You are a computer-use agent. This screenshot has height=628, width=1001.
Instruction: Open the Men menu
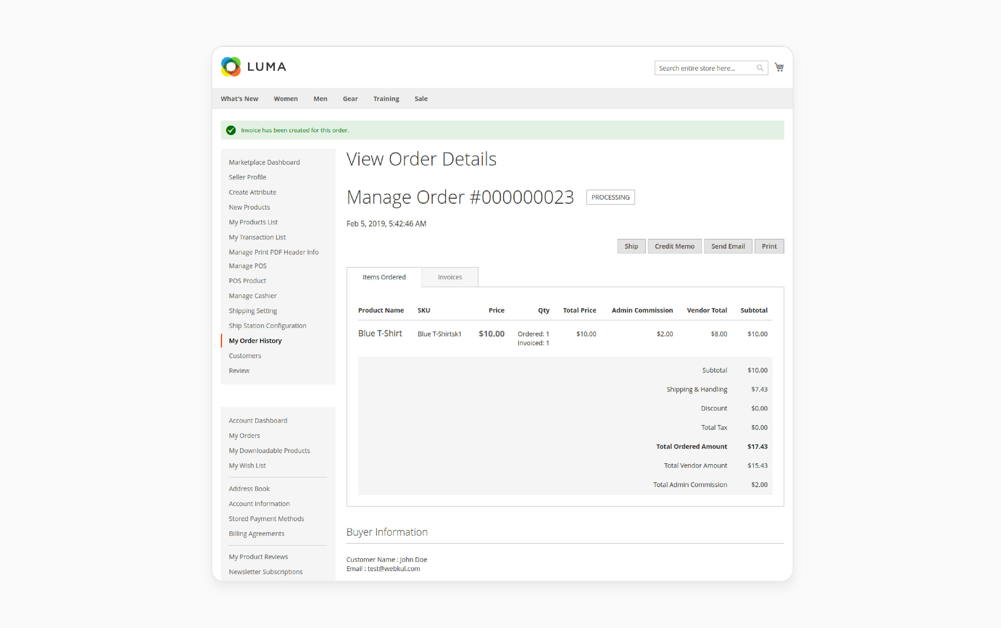click(x=320, y=99)
